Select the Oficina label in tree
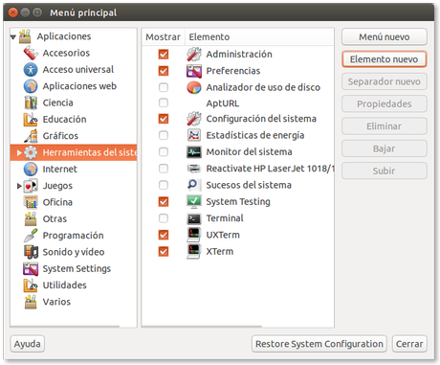This screenshot has width=440, height=365. click(57, 202)
